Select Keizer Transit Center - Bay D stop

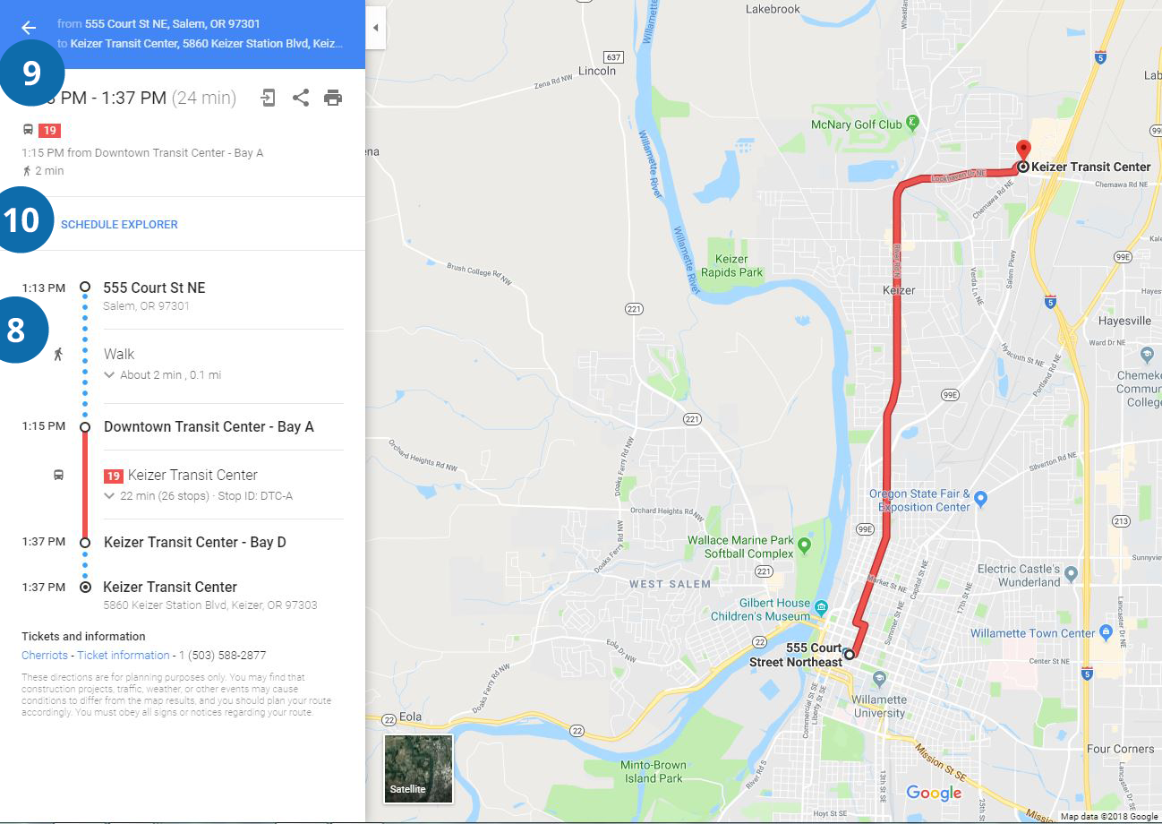(x=195, y=542)
